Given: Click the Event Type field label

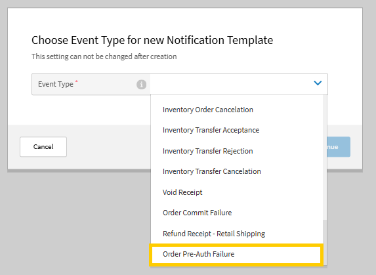Looking at the screenshot, I should tap(56, 84).
